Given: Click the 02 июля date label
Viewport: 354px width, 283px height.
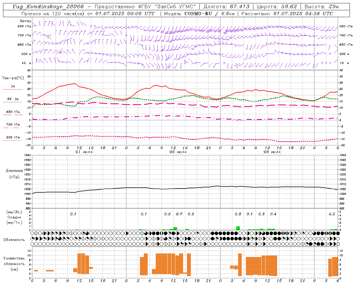Looking at the screenshot, I should coord(178,152).
